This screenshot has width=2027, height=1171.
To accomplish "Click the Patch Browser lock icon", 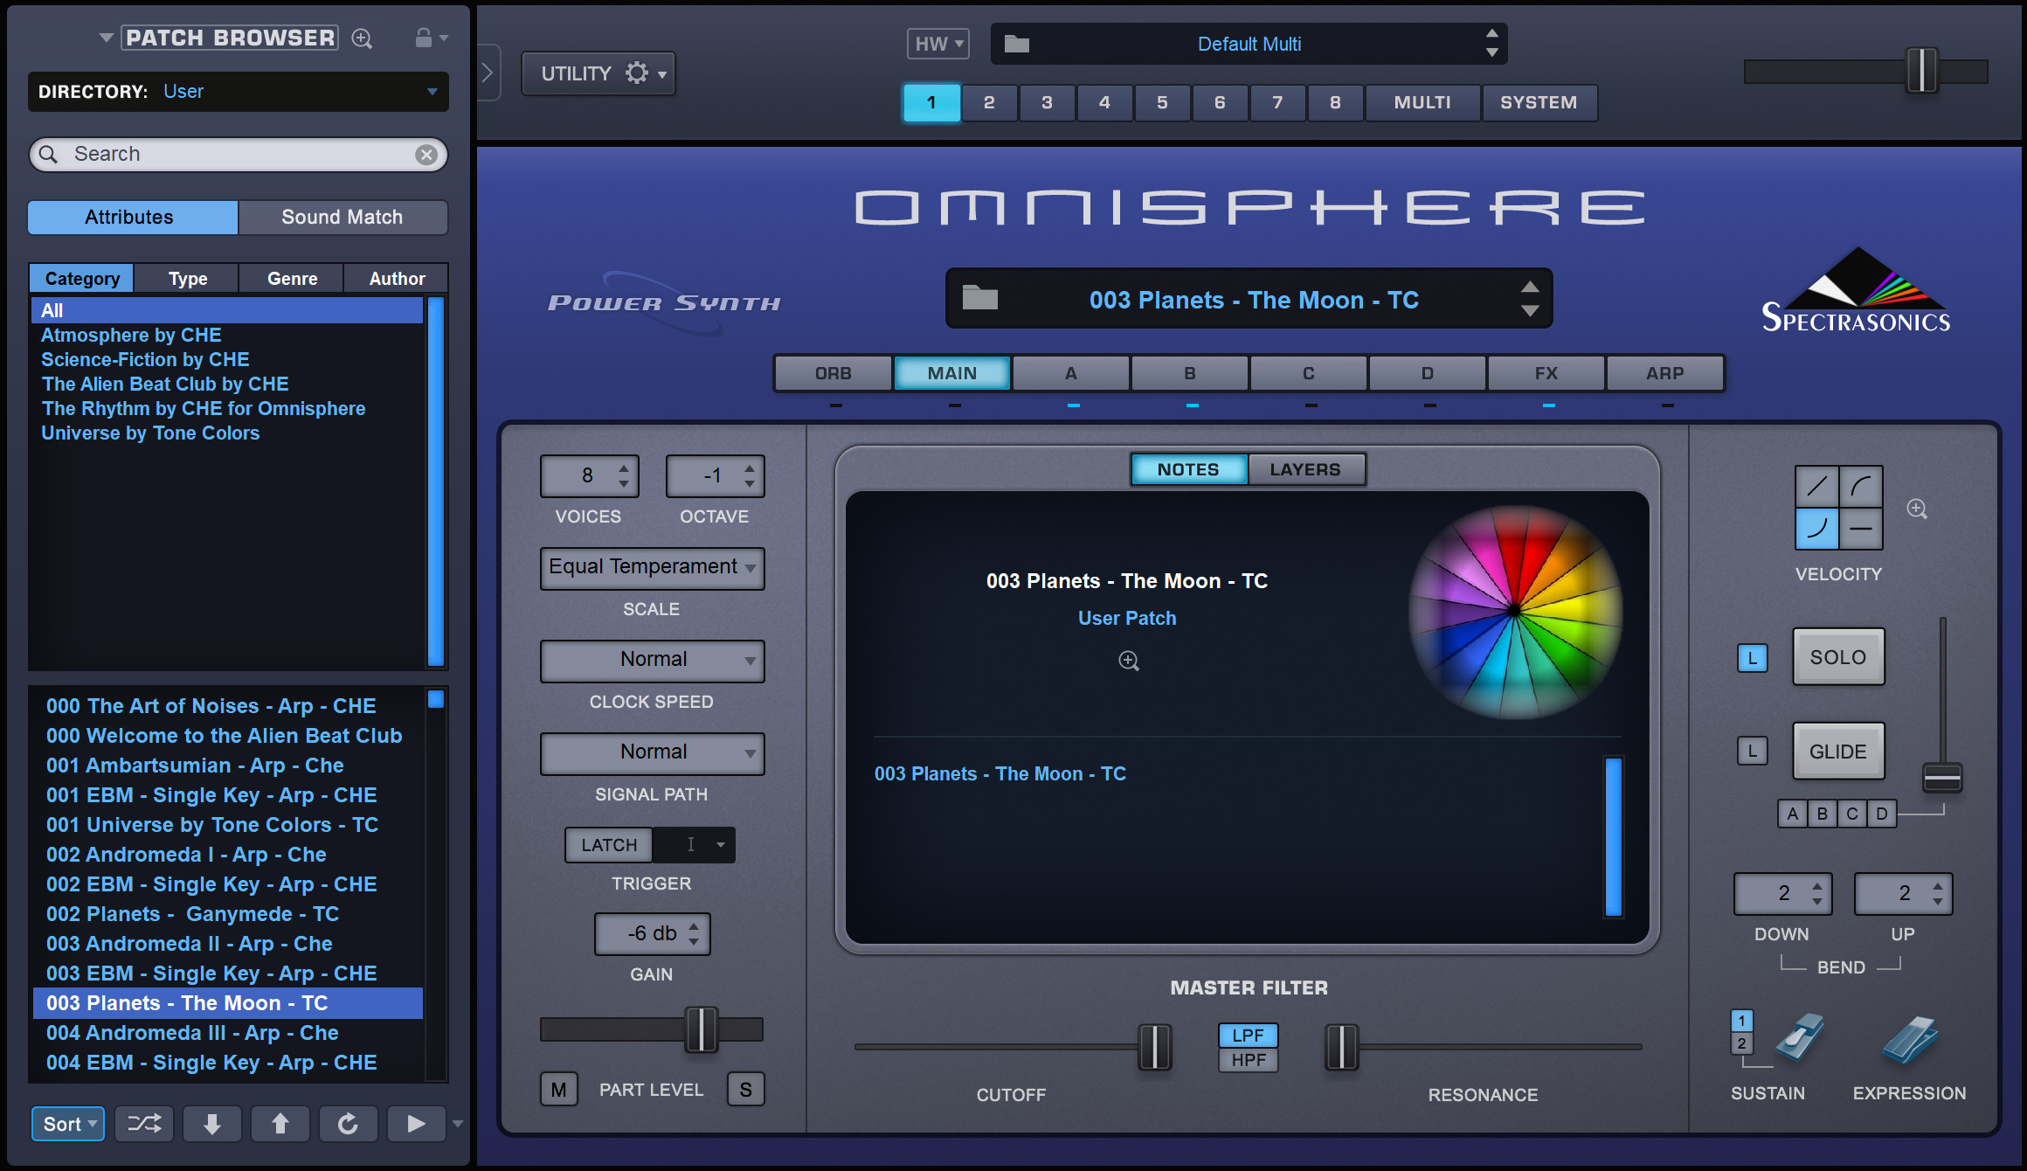I will point(423,38).
